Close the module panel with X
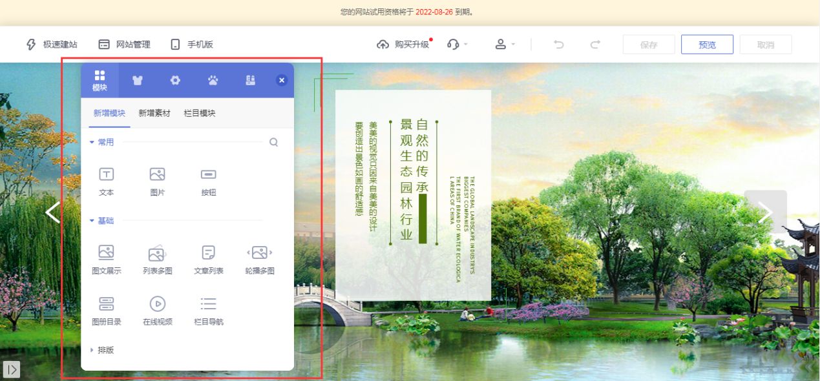 click(281, 80)
